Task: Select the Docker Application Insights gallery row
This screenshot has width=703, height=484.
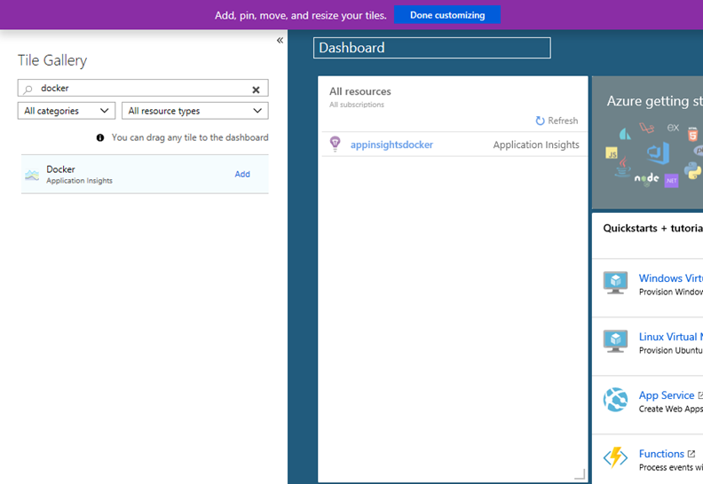Action: point(145,174)
